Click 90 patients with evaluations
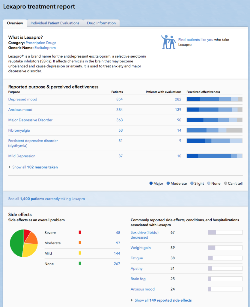 [179, 120]
